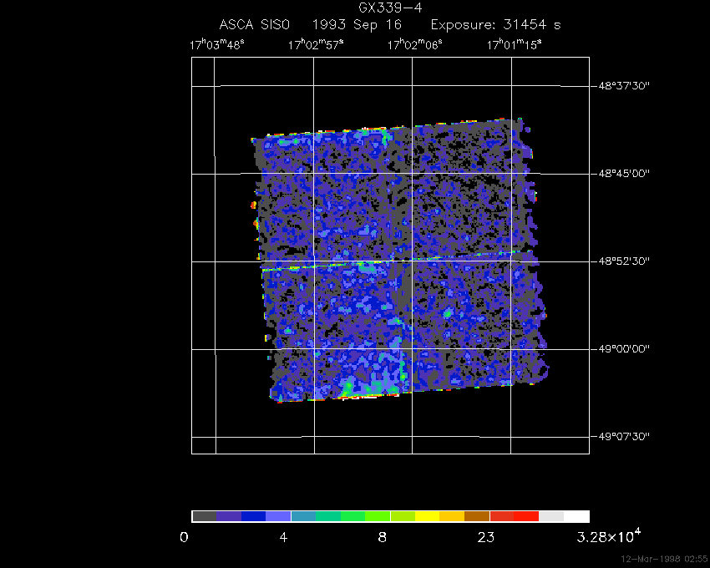Select the -48°45'00" declination label
The image size is (710, 568).
[621, 174]
